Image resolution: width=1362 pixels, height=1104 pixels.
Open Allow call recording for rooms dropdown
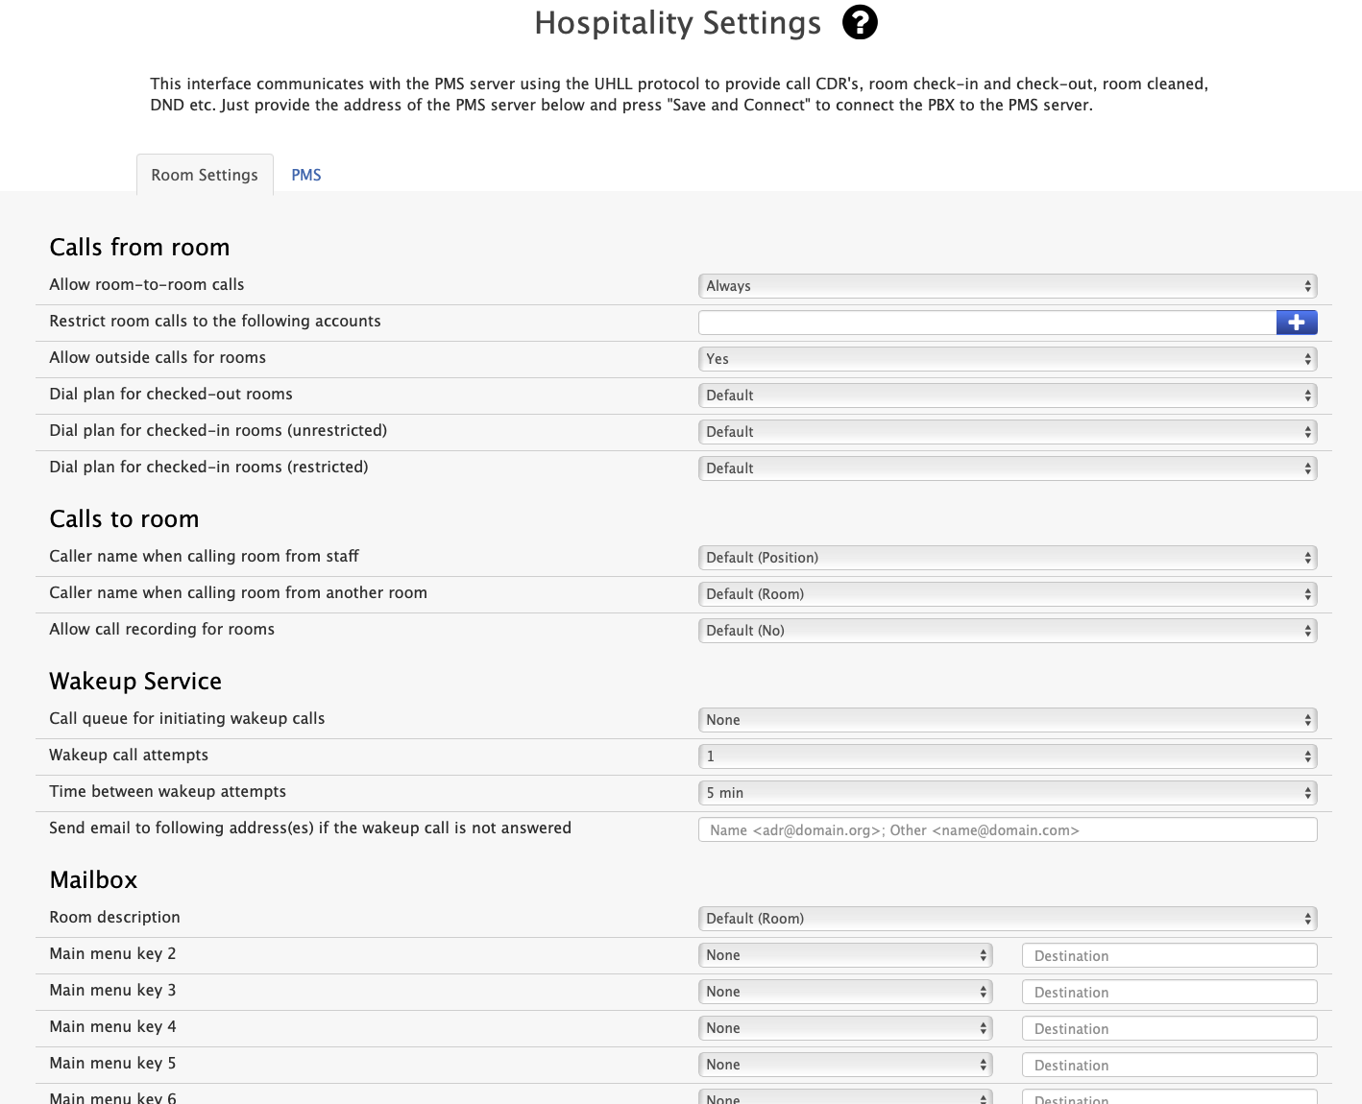pos(1007,631)
